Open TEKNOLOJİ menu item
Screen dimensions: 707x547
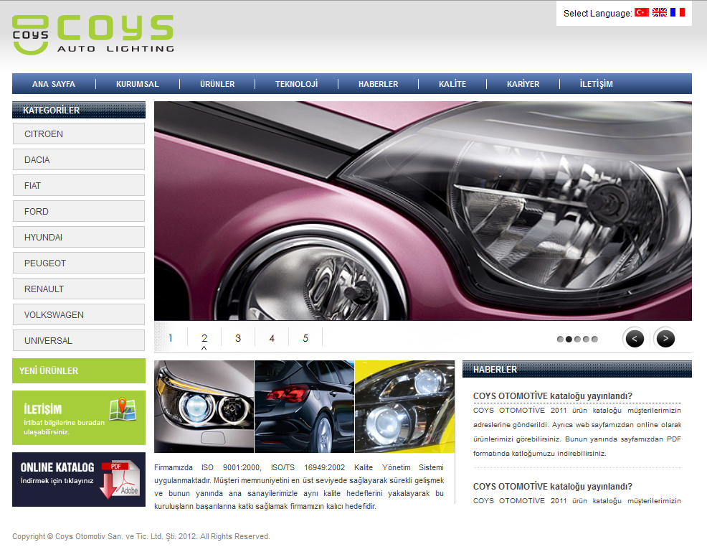(x=297, y=84)
